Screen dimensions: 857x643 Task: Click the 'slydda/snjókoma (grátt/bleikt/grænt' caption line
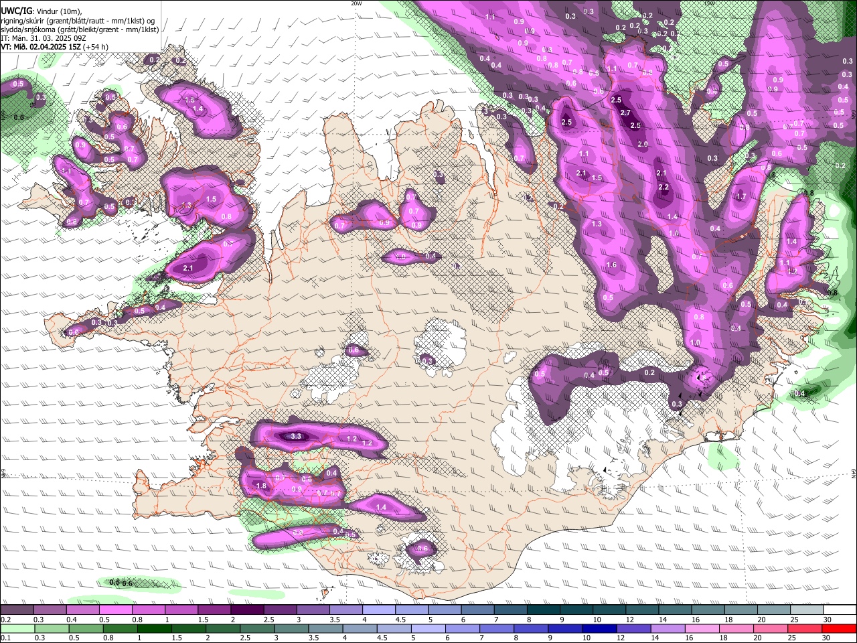click(x=80, y=29)
